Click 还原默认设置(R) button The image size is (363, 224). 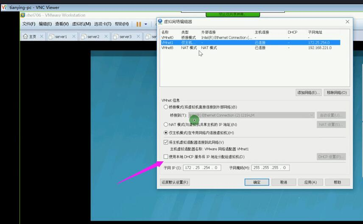(x=175, y=182)
